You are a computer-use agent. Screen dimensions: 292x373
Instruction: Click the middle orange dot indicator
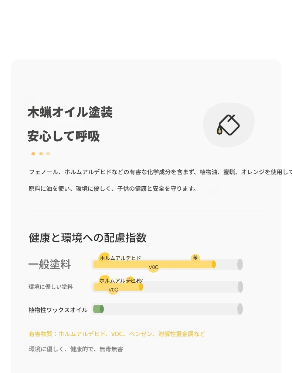click(x=41, y=154)
